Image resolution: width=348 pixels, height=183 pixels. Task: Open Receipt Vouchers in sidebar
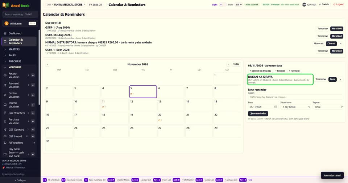click(14, 76)
